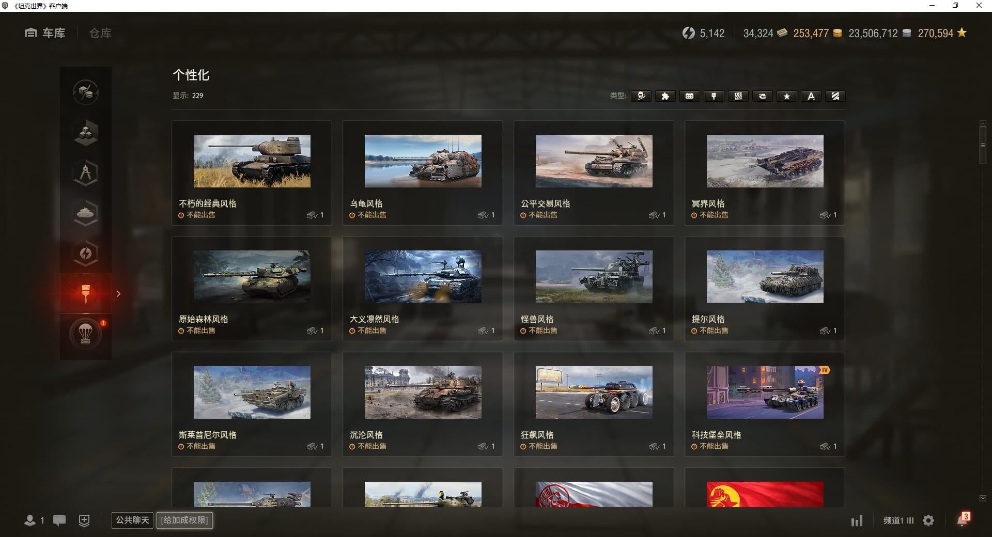The image size is (992, 537).
Task: Open the 公共聊天 chat button
Action: (132, 520)
